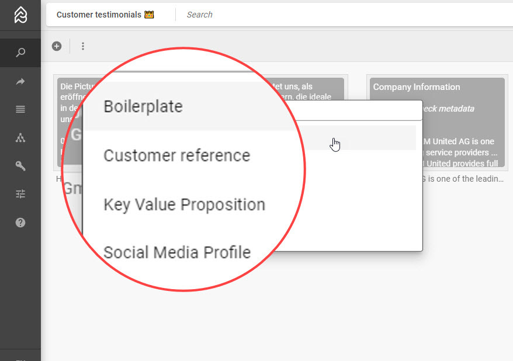Open the help question mark icon

pos(20,223)
